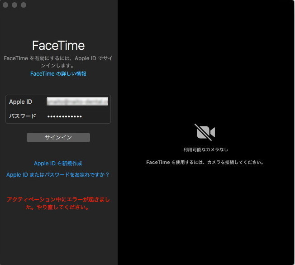
Task: Close the FaceTime window
Action: pos(5,5)
